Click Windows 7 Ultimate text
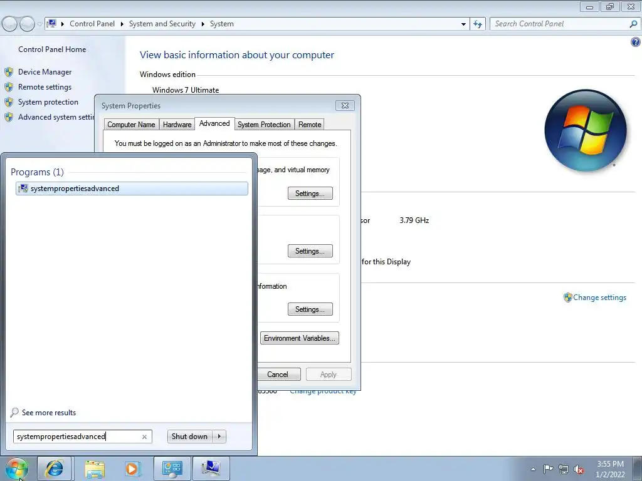The height and width of the screenshot is (481, 642). pyautogui.click(x=186, y=90)
